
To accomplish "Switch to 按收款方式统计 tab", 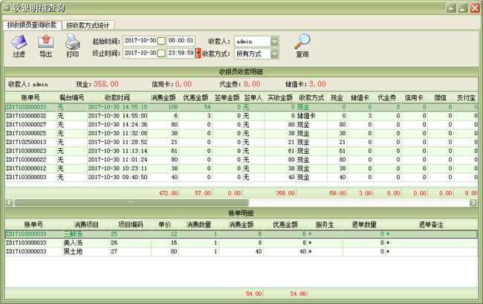I will tap(87, 25).
